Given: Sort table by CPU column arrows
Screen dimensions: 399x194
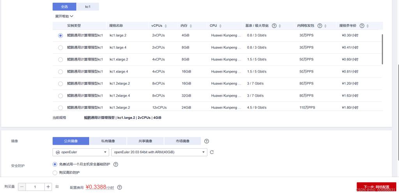Looking at the screenshot, I should [220, 26].
